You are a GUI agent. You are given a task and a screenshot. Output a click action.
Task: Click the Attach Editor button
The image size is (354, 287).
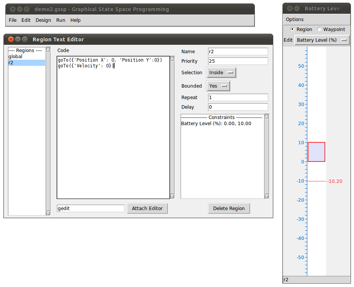(x=147, y=208)
